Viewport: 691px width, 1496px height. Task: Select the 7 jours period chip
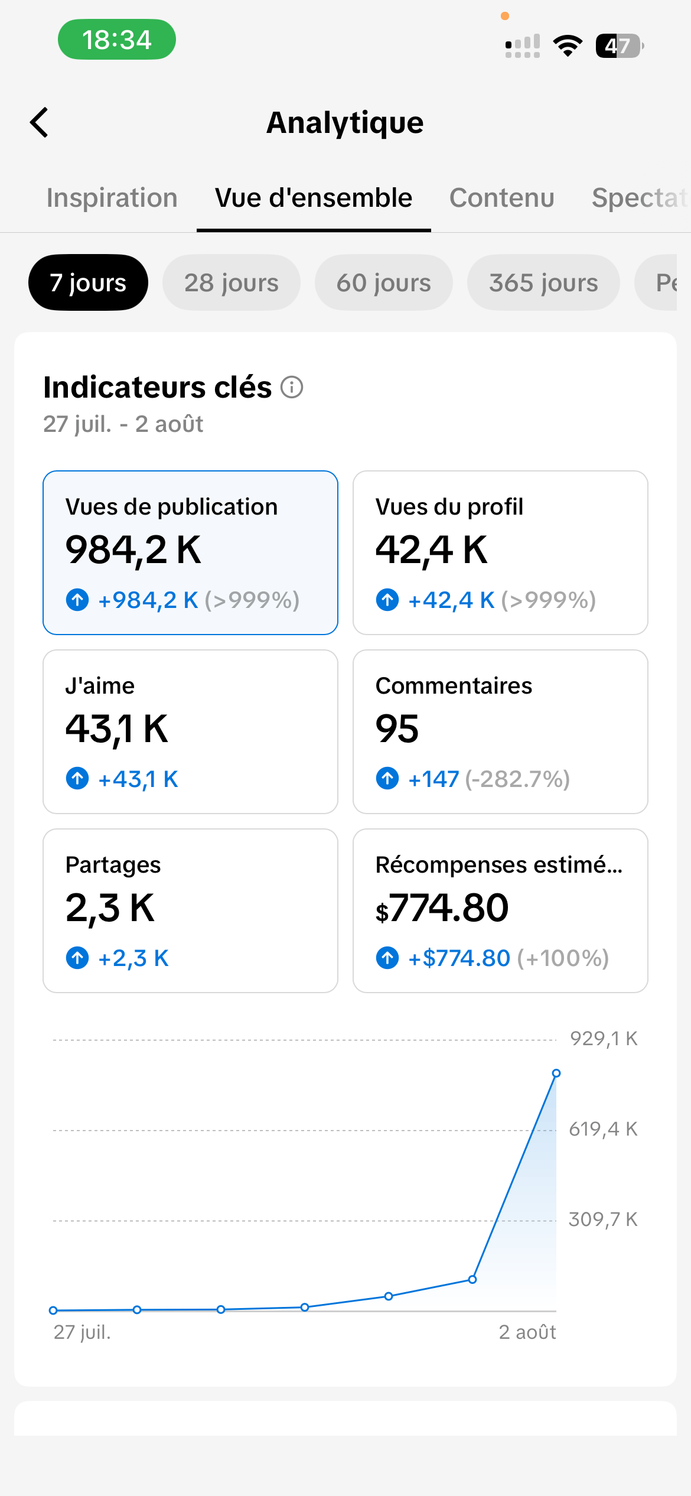88,282
